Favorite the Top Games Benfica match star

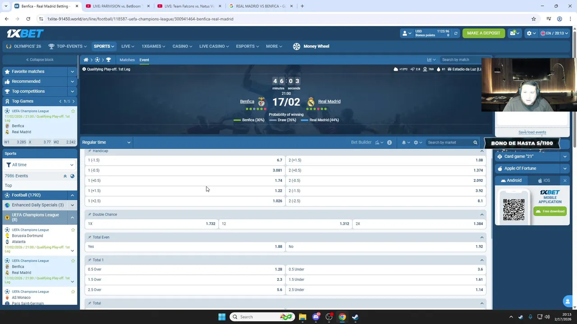(x=73, y=111)
